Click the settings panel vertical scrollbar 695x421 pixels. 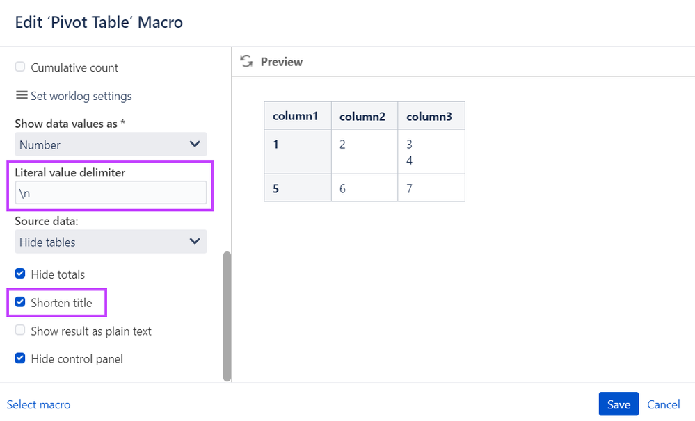227,317
